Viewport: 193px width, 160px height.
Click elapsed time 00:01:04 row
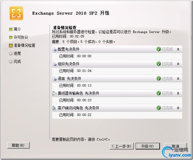(x=117, y=71)
